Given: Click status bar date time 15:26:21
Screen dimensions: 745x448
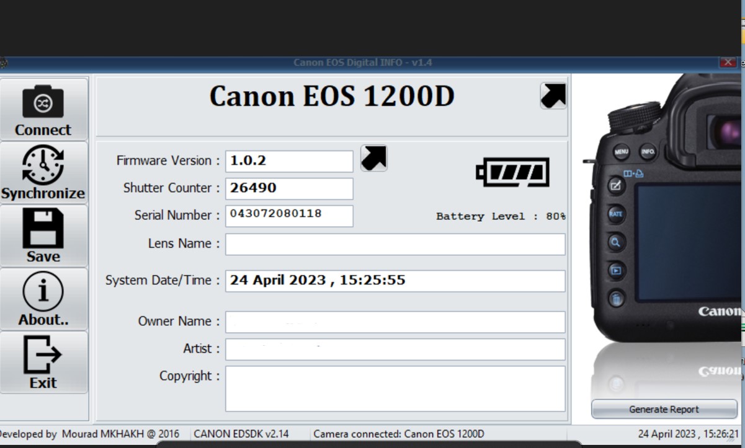Looking at the screenshot, I should pyautogui.click(x=689, y=434).
